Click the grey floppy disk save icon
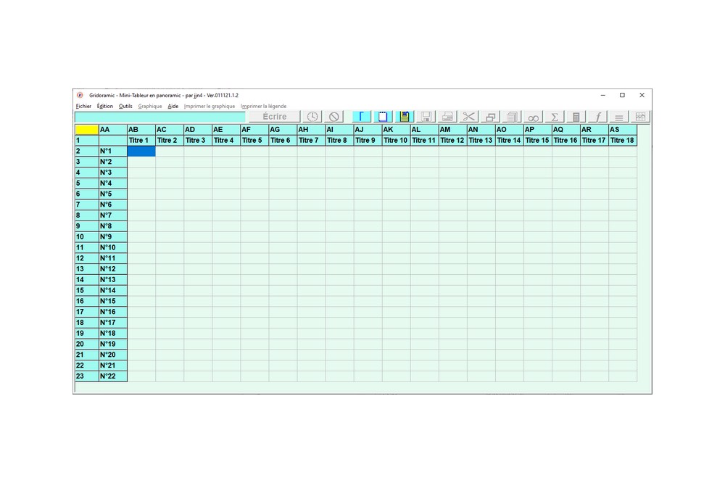The image size is (725, 483). point(426,117)
